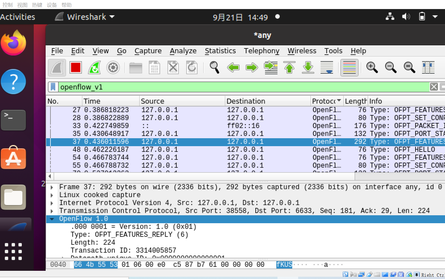Expand Linux cooked capture details

(x=52, y=195)
